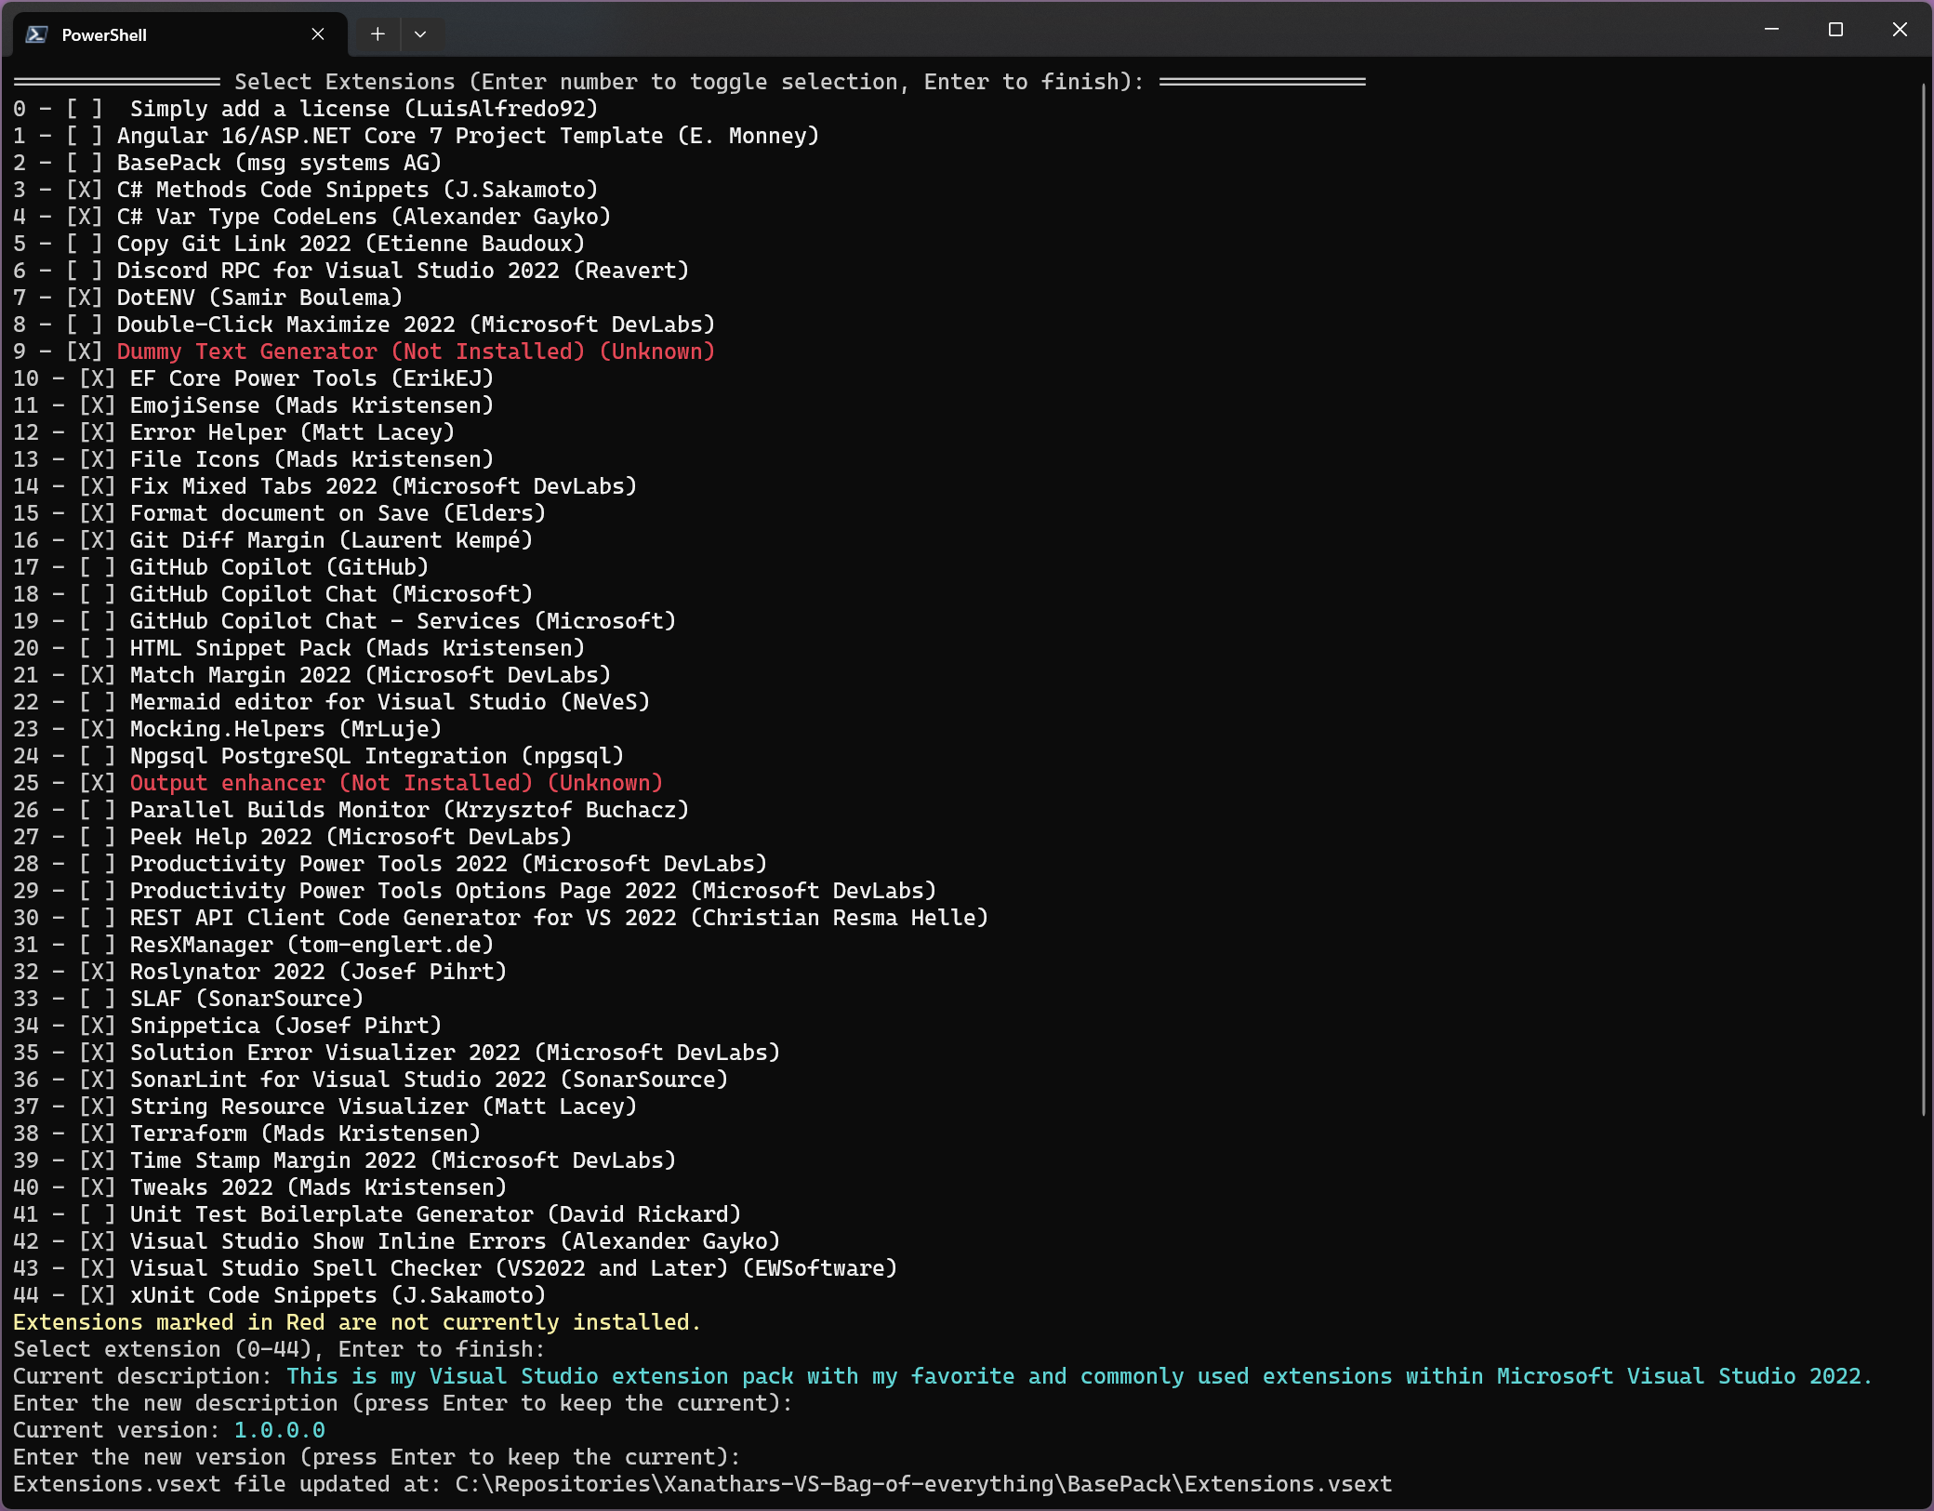Click the checked box for DotENV

pos(84,298)
